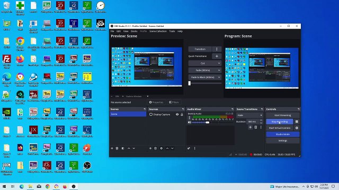
Task: Pop out the Controls dock icon
Action: [x=299, y=109]
